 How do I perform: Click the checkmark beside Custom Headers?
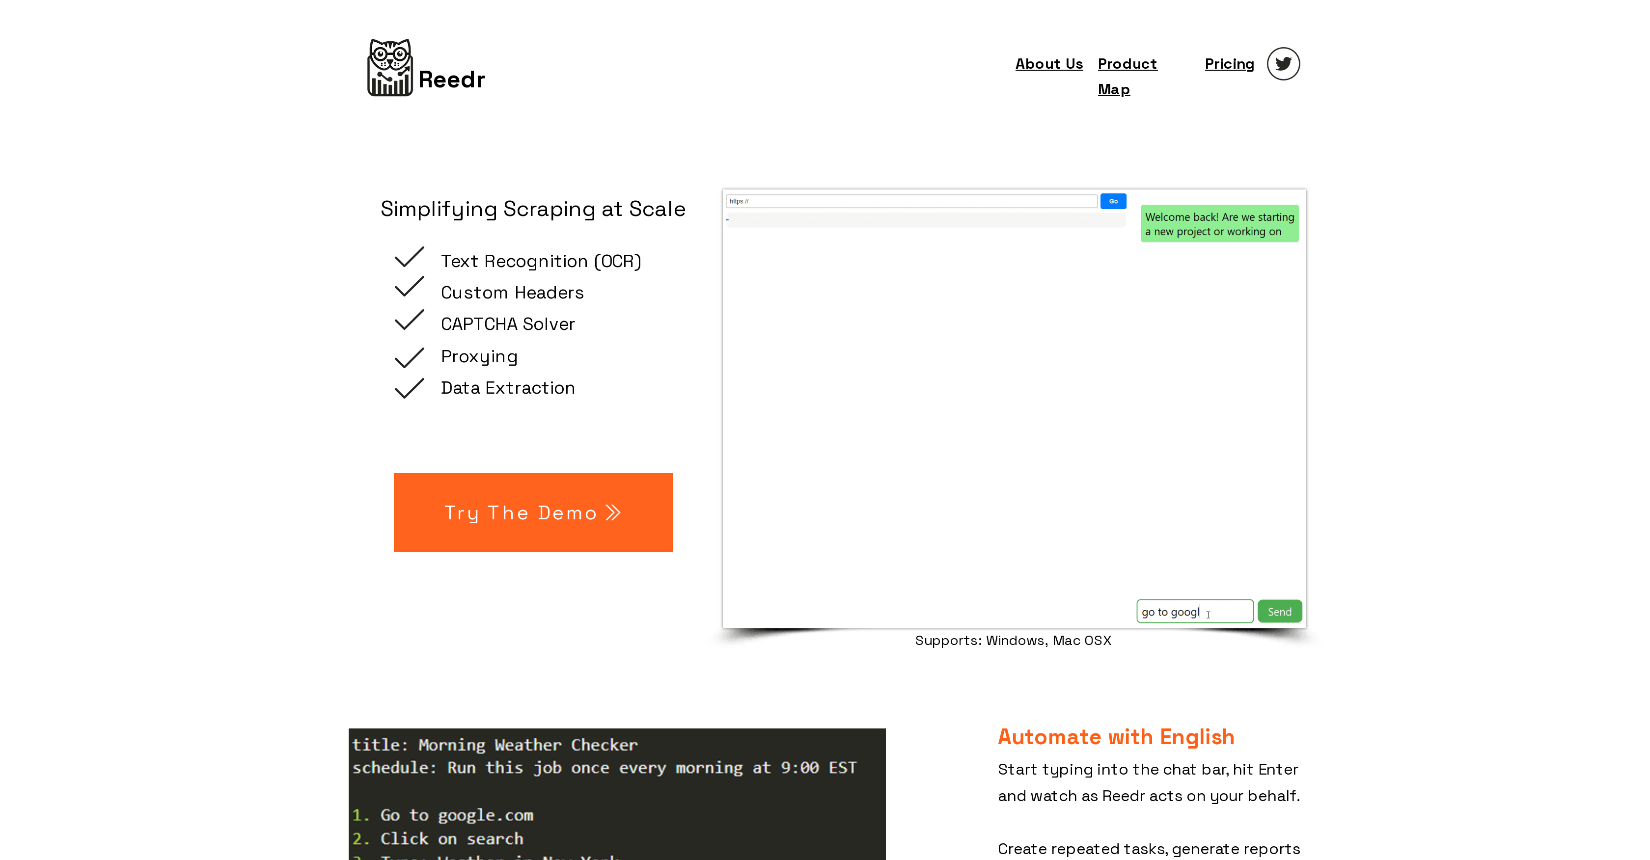click(x=409, y=288)
